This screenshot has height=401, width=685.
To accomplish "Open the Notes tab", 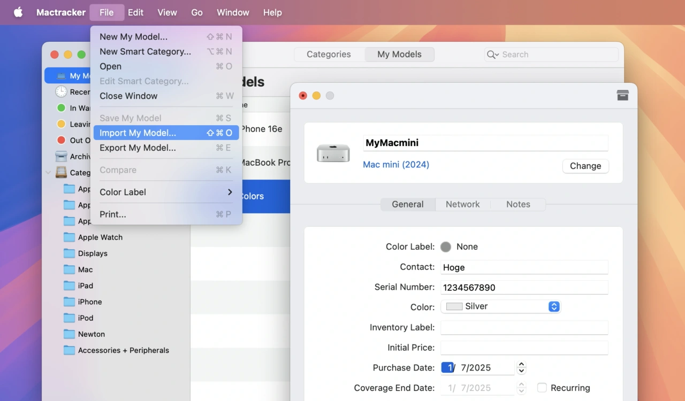I will (x=517, y=204).
